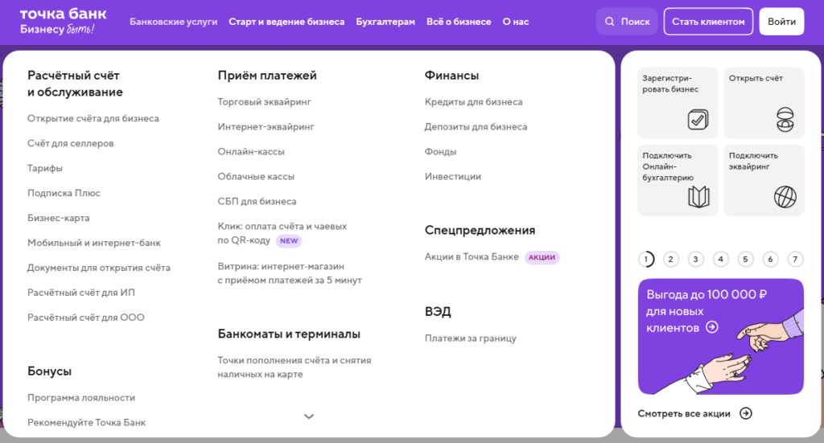
Task: Click the NEW badge beside QR-коду
Action: tap(289, 241)
